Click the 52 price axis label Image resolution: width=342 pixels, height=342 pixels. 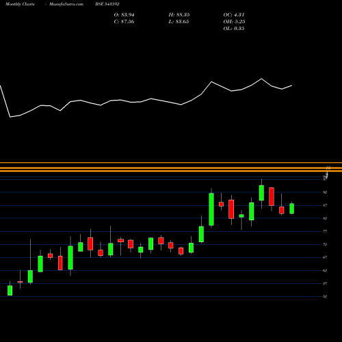pos(325,297)
